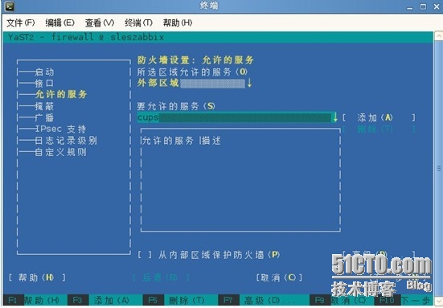Click the terminal icon in title bar
The width and height of the screenshot is (443, 308).
click(x=10, y=6)
